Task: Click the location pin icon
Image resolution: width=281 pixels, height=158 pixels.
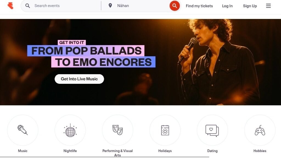Action: pyautogui.click(x=110, y=5)
